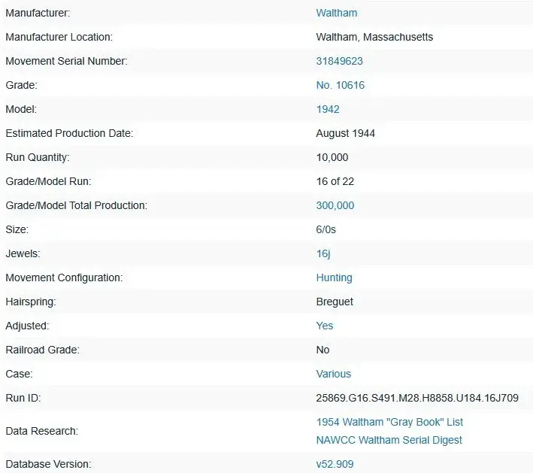Open NAWCC Waltham Serial Digest link
Image resolution: width=533 pixels, height=473 pixels.
389,440
